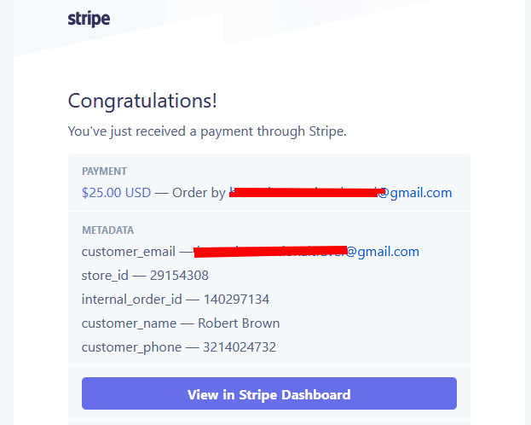Click the Stripe logo
Image resolution: width=531 pixels, height=425 pixels.
[x=89, y=19]
